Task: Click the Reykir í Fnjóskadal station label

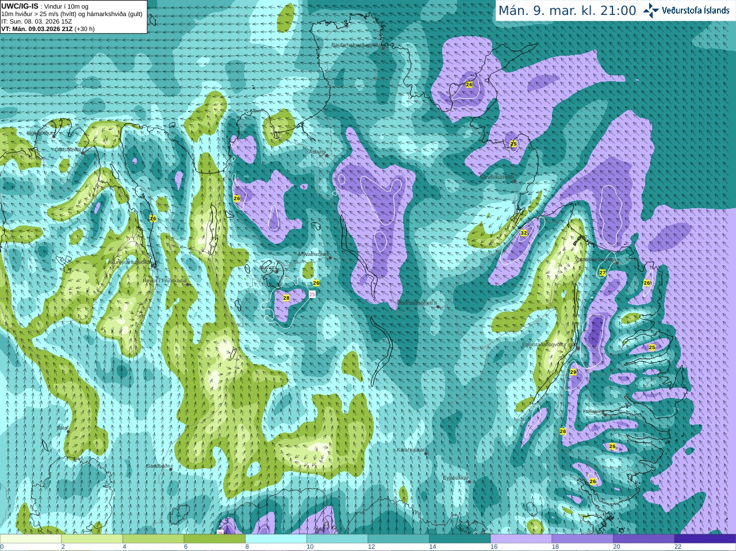Action: click(x=164, y=281)
